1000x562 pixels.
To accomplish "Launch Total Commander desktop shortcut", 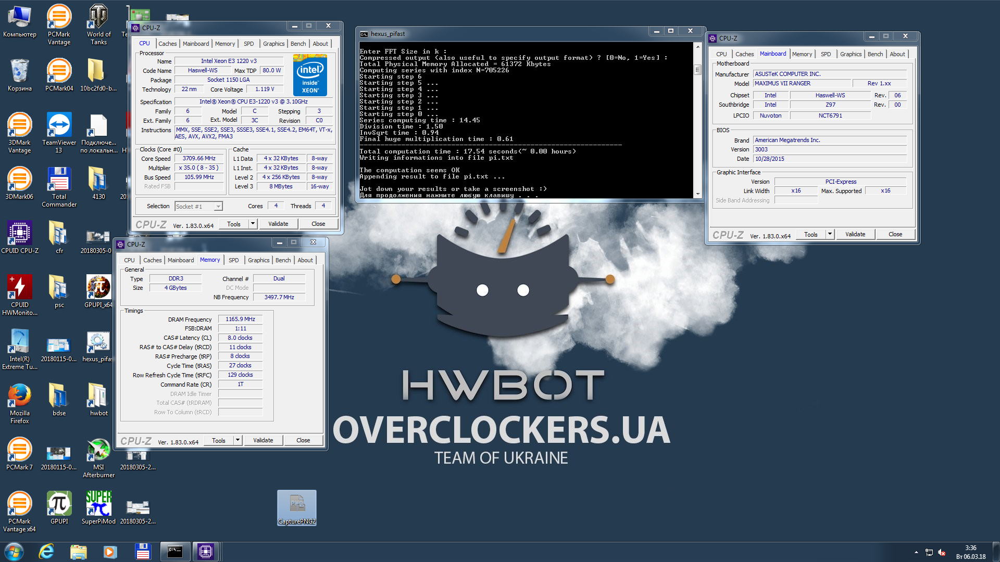I will [x=59, y=187].
